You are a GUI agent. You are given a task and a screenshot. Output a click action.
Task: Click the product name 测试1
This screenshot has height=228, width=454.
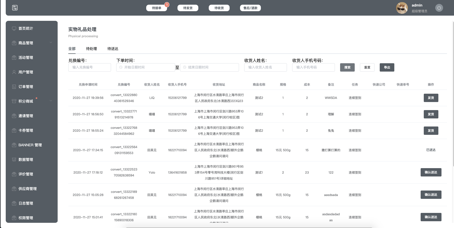click(259, 173)
